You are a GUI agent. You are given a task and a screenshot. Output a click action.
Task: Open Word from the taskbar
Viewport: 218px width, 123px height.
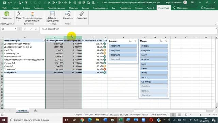tap(105, 120)
